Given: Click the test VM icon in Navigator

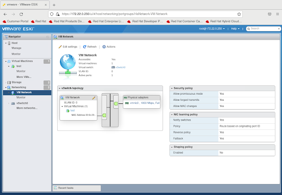Looking at the screenshot, I should (13, 66).
